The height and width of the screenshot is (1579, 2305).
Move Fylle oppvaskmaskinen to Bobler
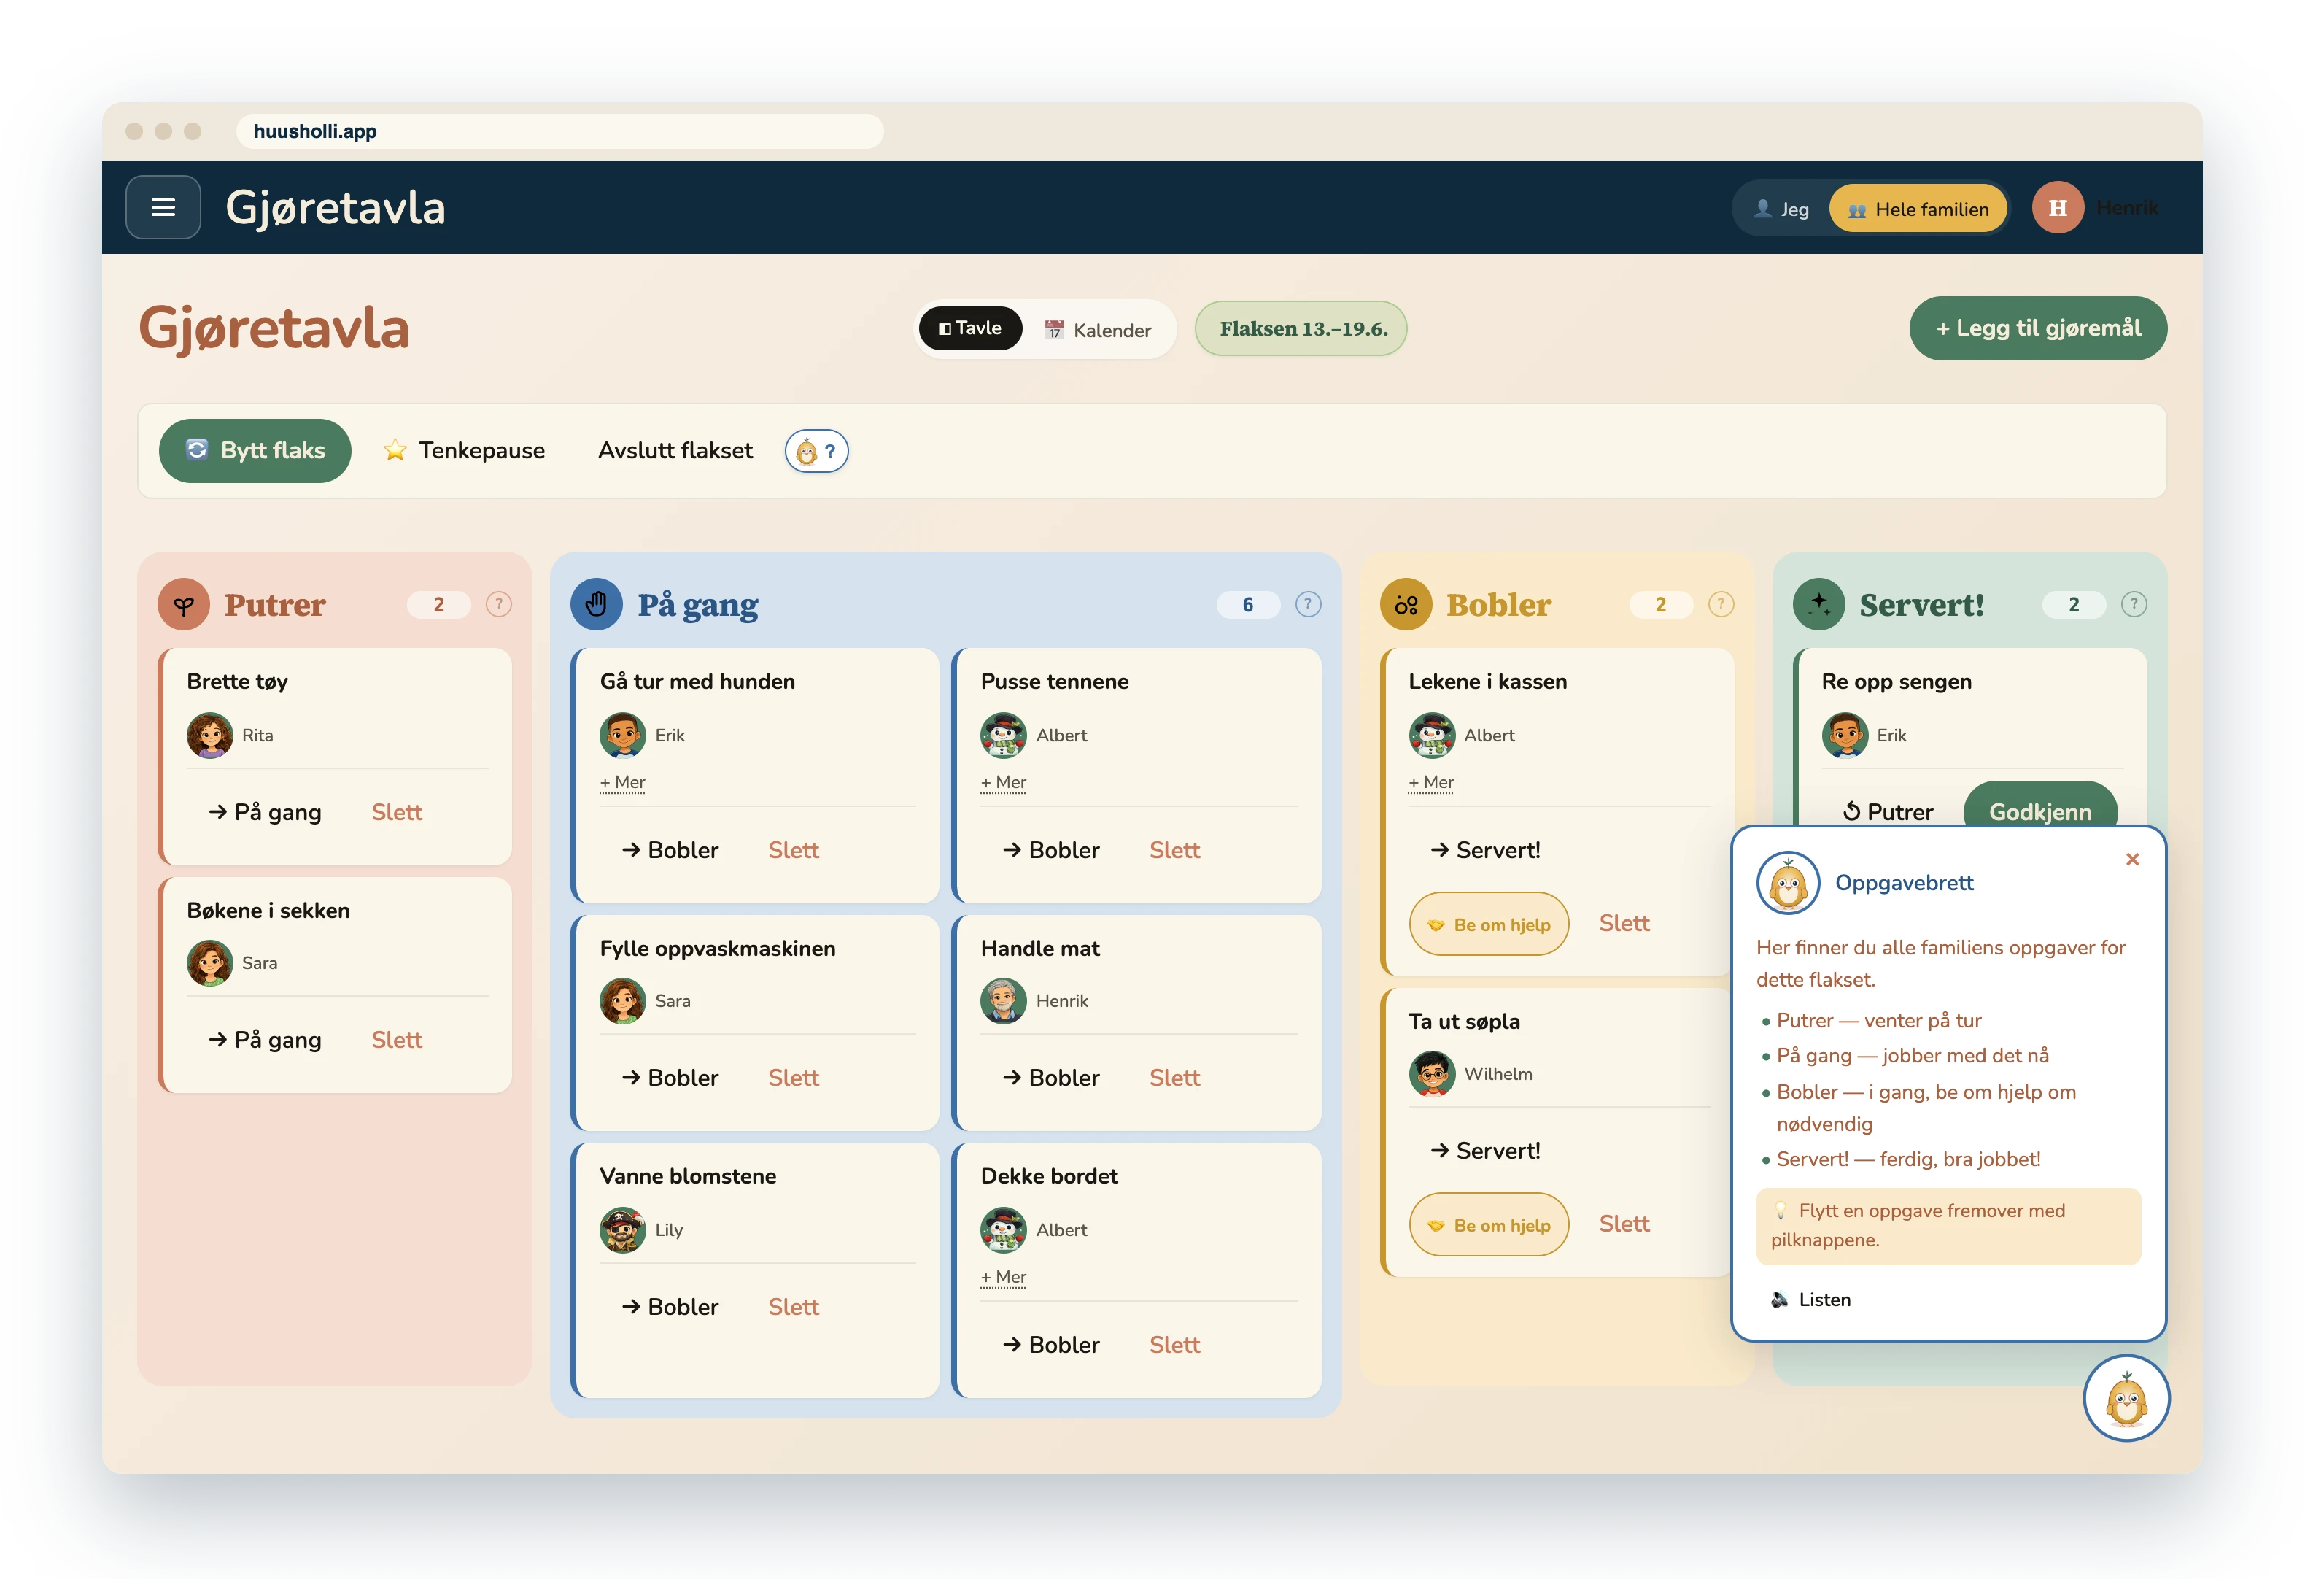tap(670, 1078)
